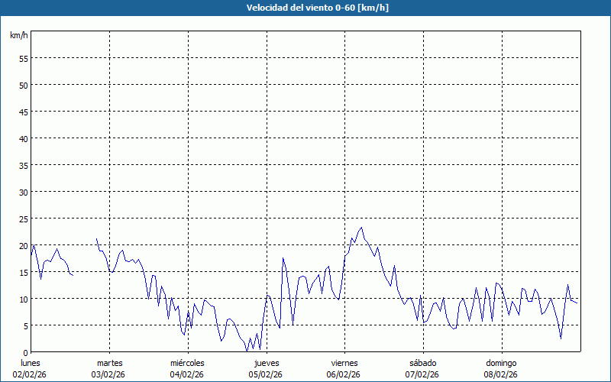Click the 0 label at the Y axis origin
This screenshot has height=382, width=611.
(25, 352)
